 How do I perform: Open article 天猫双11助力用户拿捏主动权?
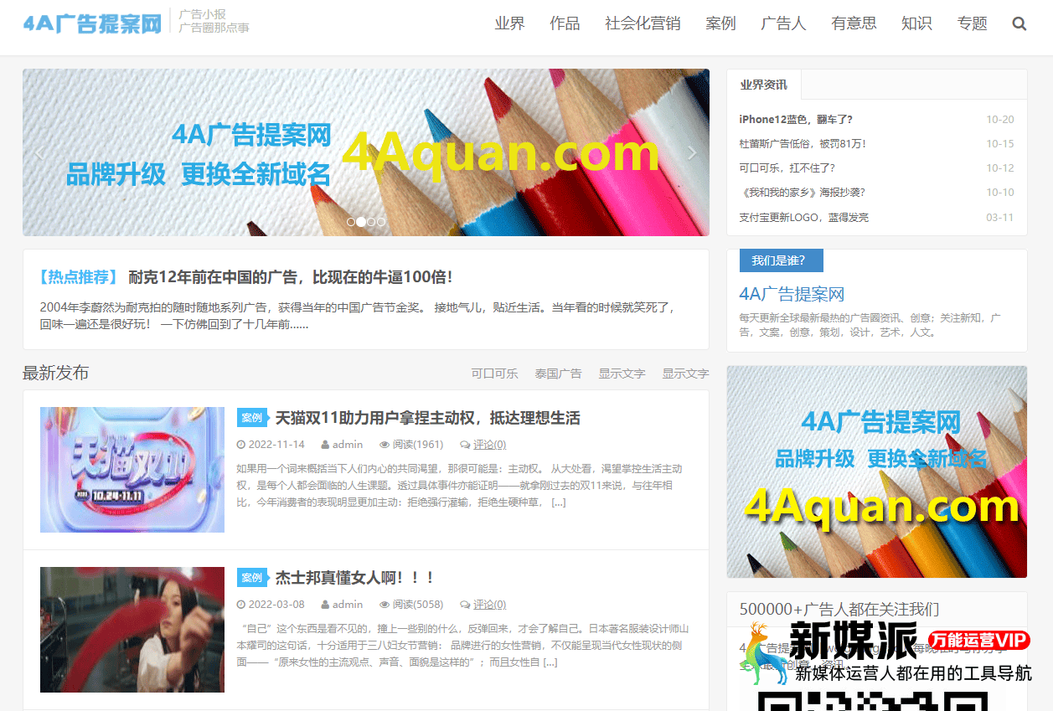click(x=427, y=418)
